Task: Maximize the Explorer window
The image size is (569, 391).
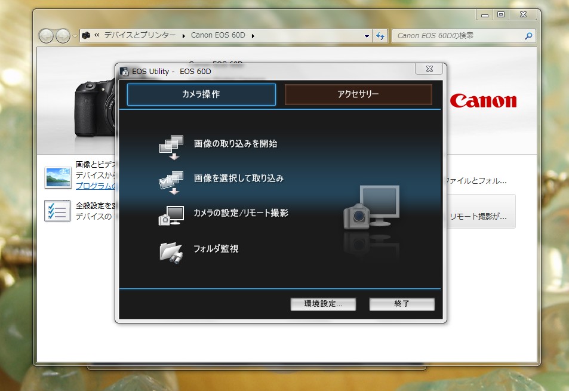Action: 501,14
